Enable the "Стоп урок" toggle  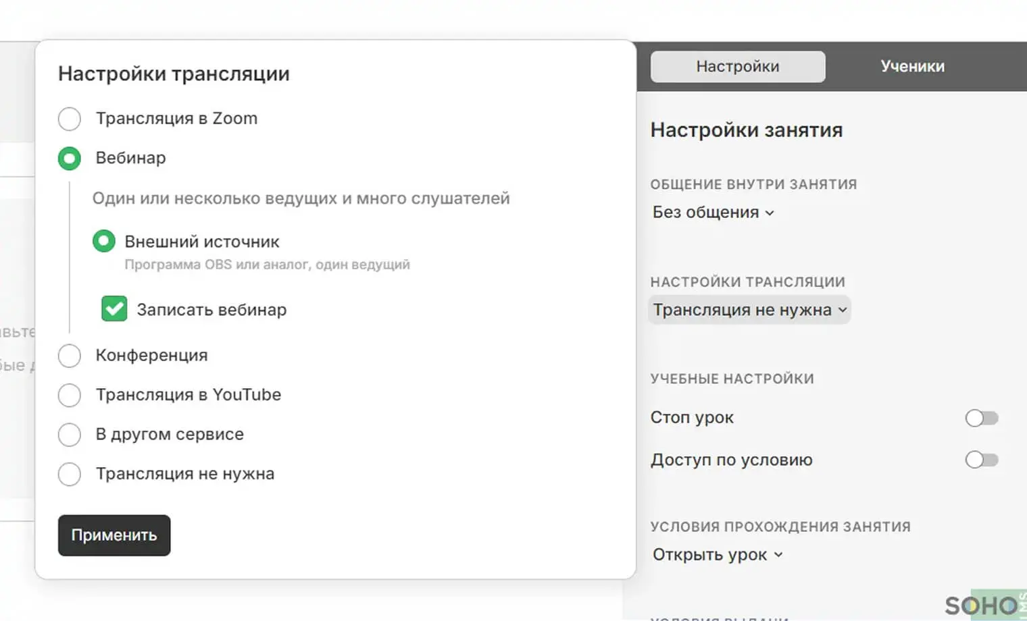pyautogui.click(x=981, y=417)
